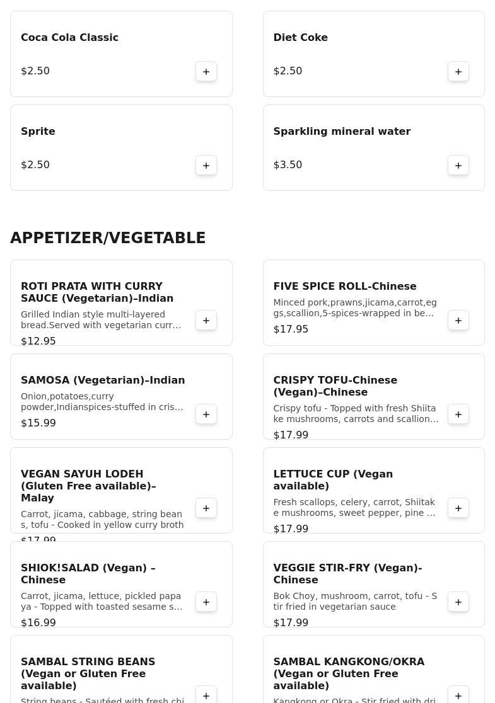
Task: Click the Appetizer/Vegetable section heading
Action: [x=108, y=238]
